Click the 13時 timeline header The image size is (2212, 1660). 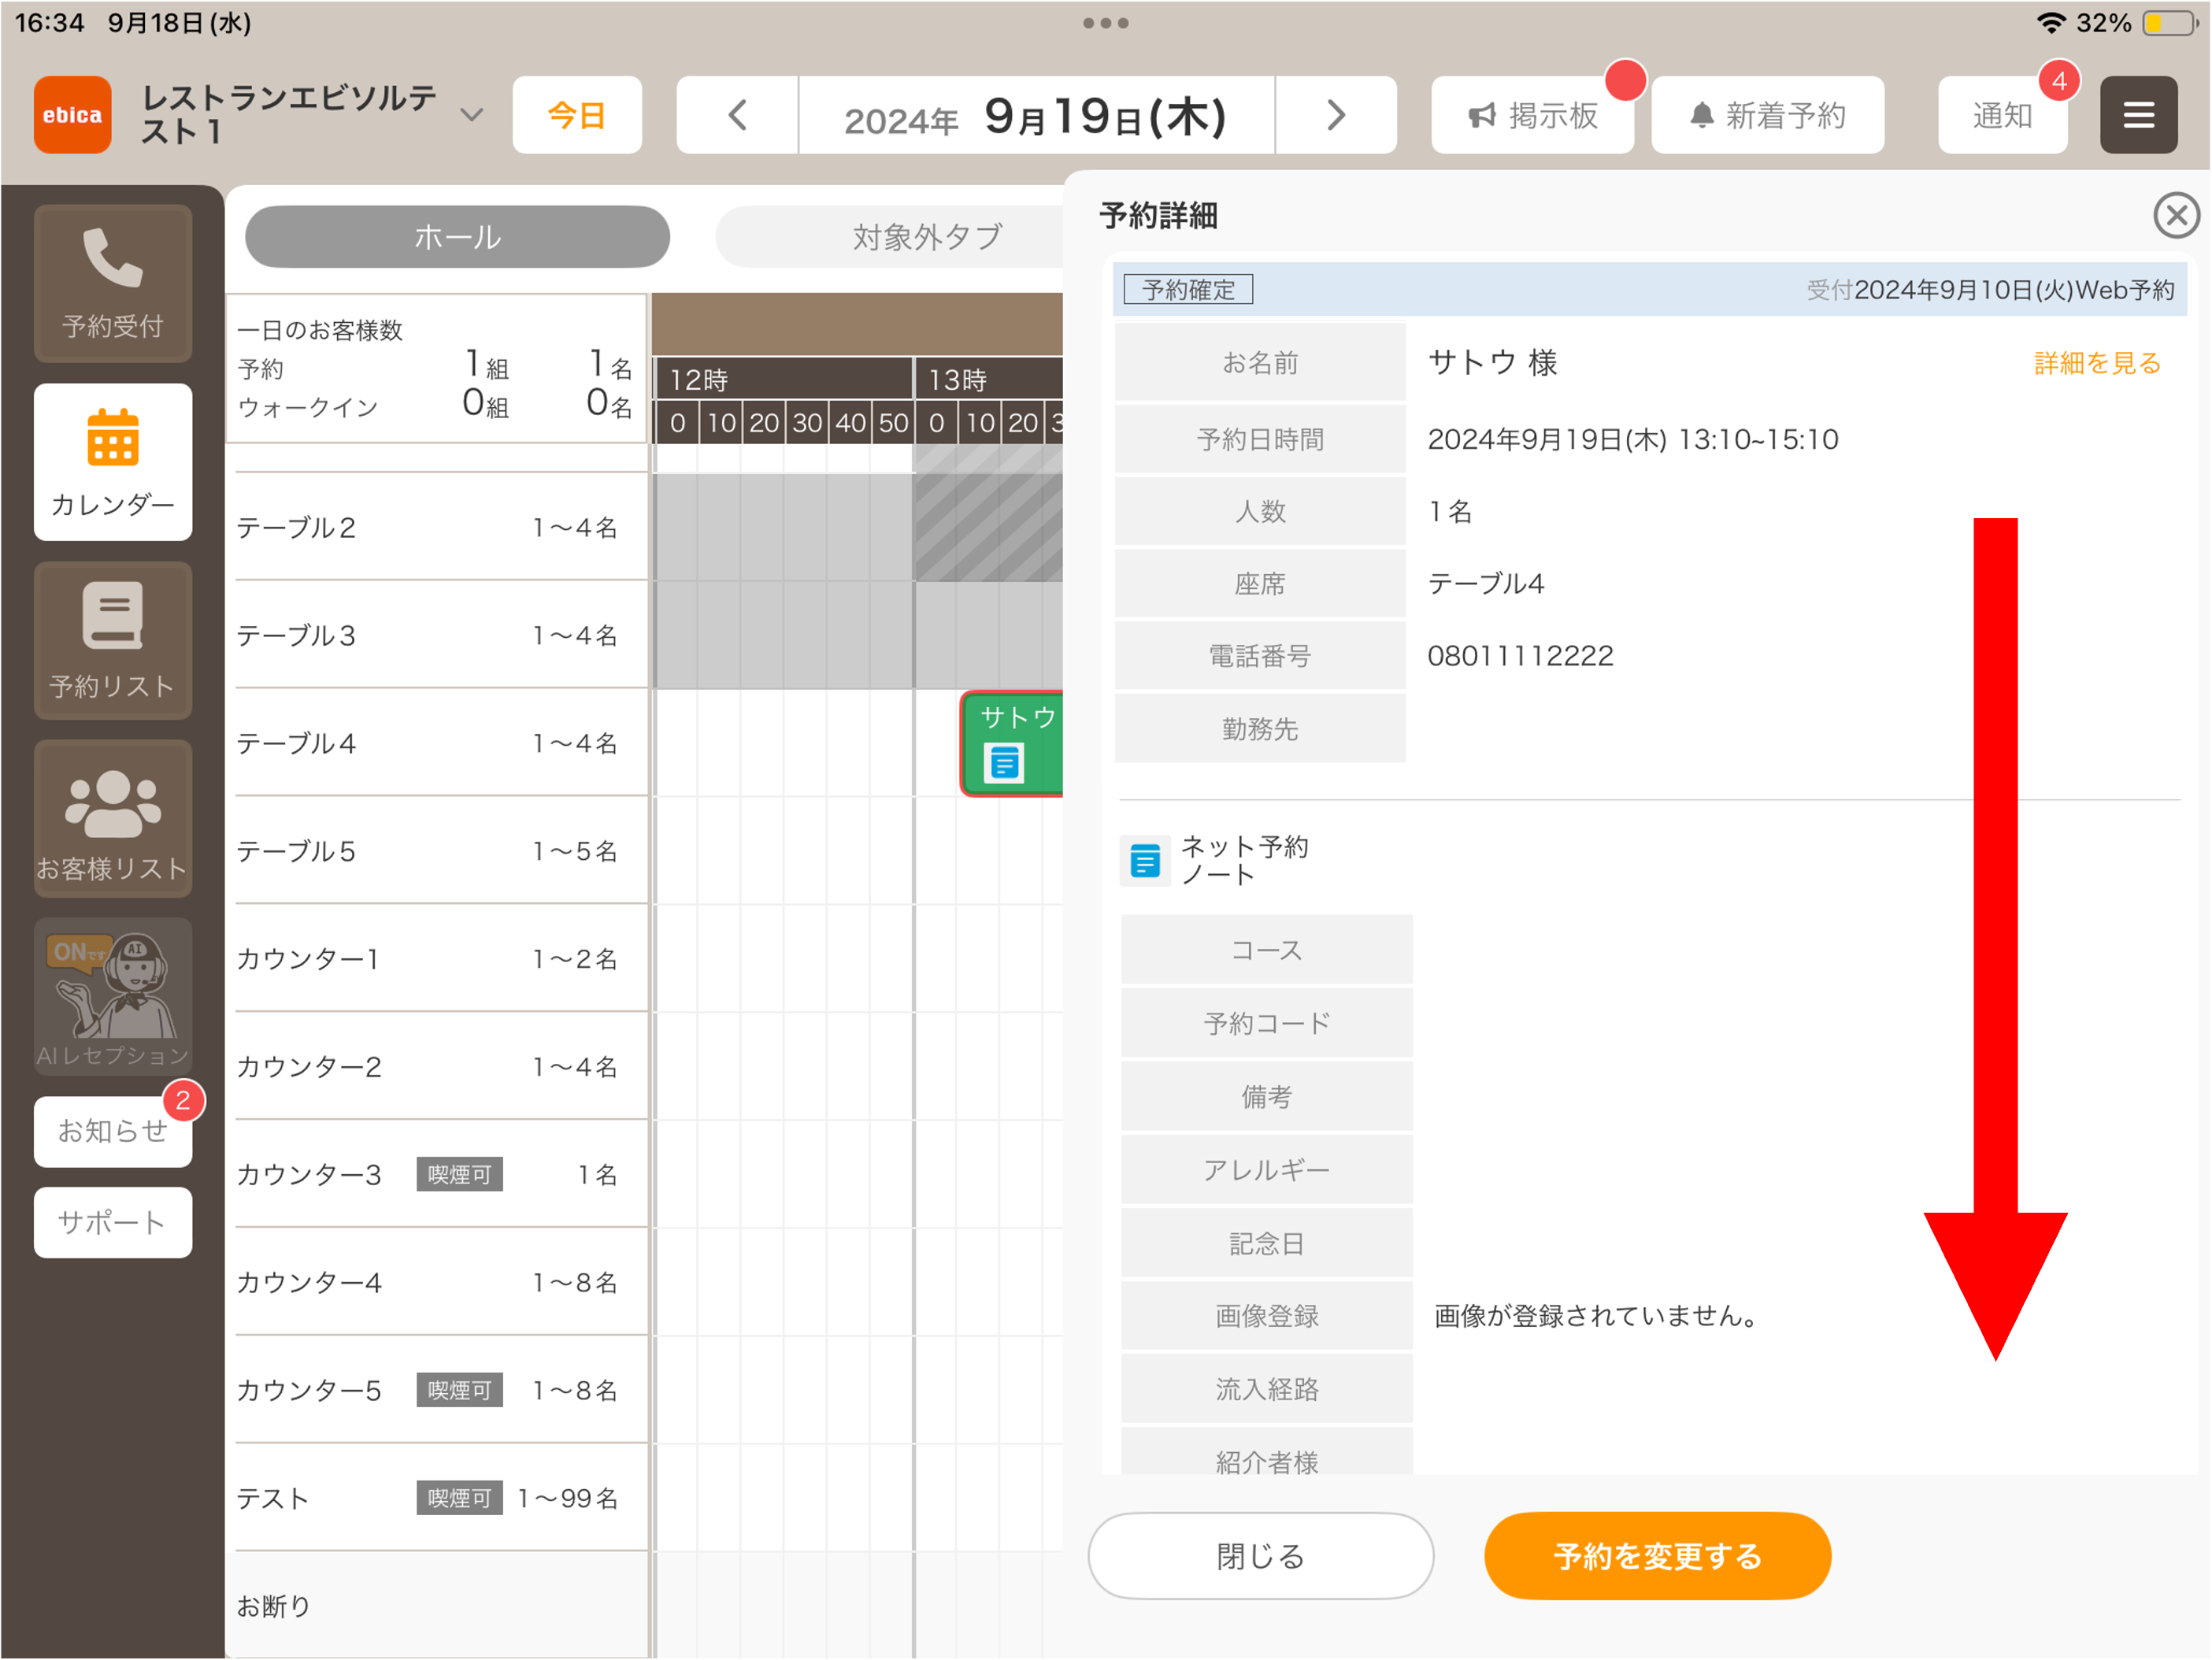(989, 379)
